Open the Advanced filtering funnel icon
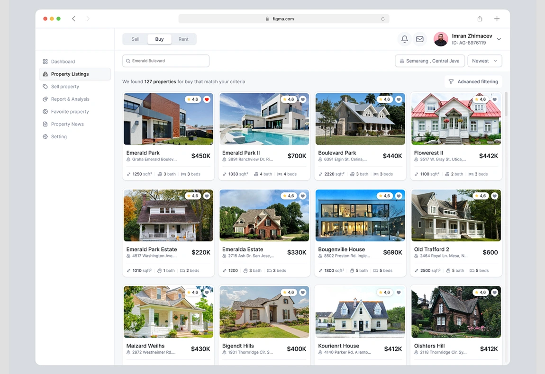Screen dimensions: 545x374 pyautogui.click(x=451, y=81)
